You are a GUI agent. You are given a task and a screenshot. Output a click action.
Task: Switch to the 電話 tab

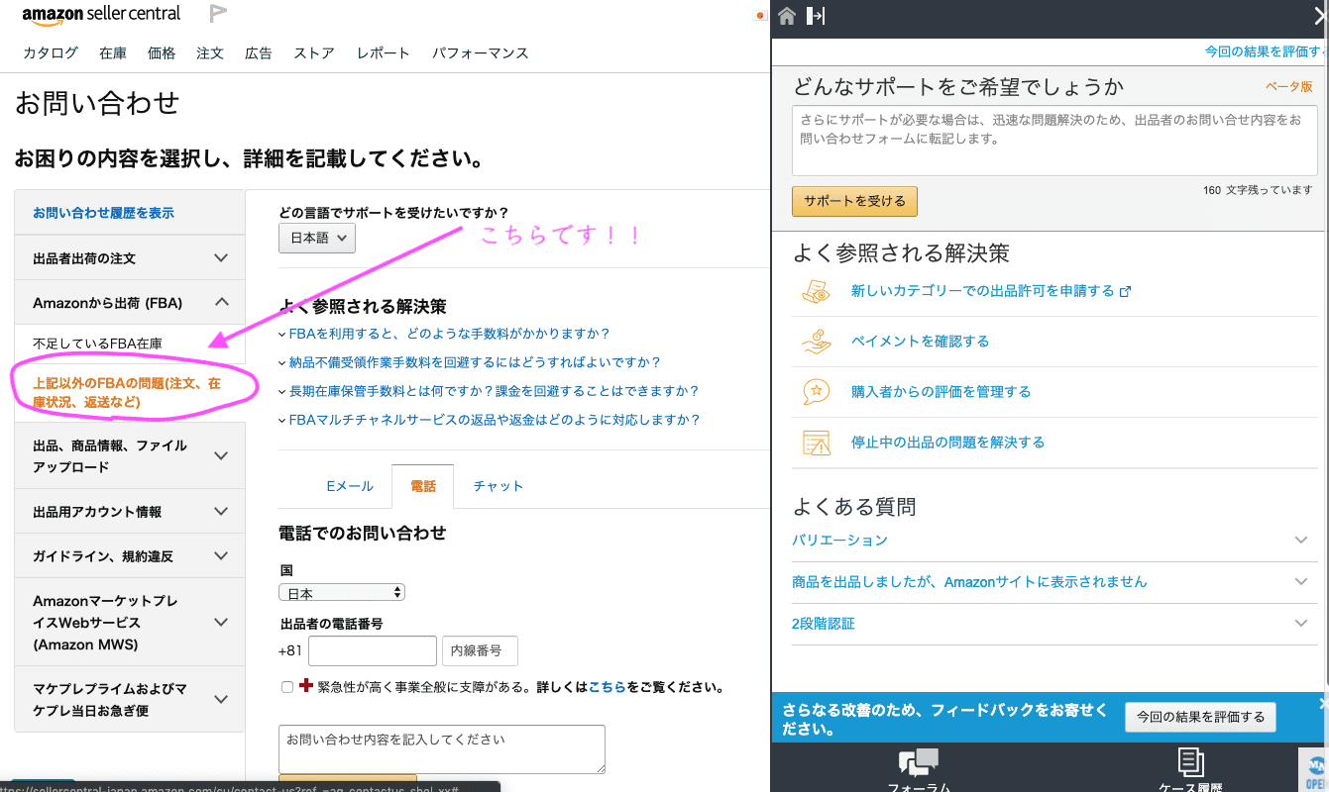point(423,486)
